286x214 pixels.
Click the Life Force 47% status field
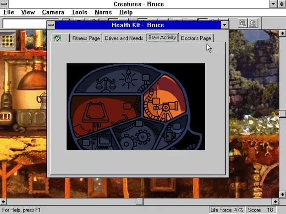[227, 210]
